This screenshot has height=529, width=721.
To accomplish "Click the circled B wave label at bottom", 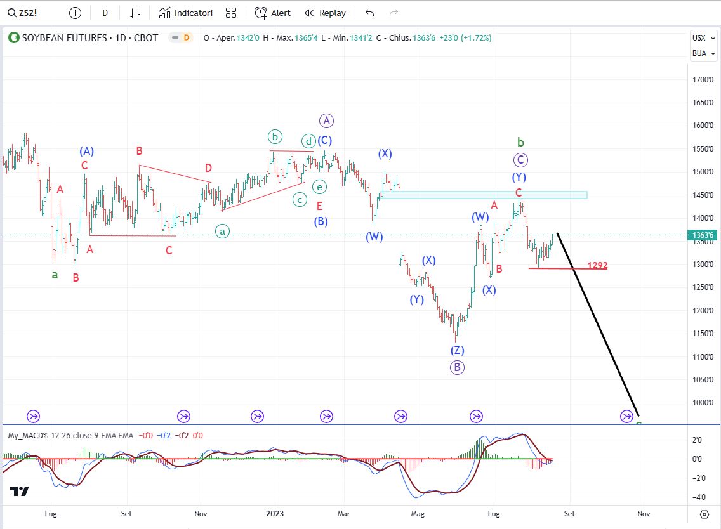I will [457, 367].
